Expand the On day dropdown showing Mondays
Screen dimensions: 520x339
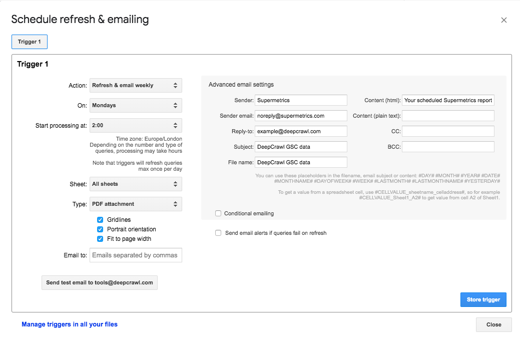point(136,106)
